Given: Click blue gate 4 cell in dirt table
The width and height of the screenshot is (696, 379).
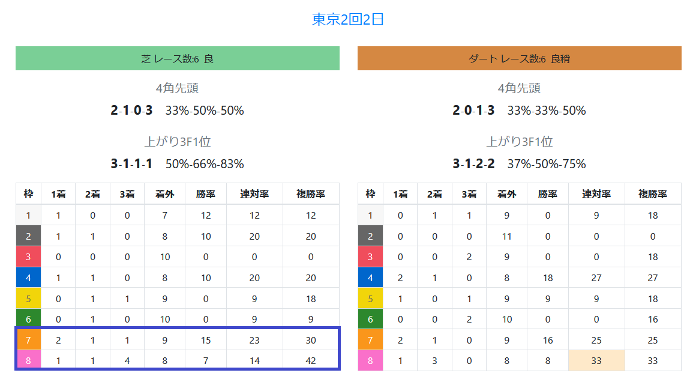Looking at the screenshot, I should tap(370, 277).
